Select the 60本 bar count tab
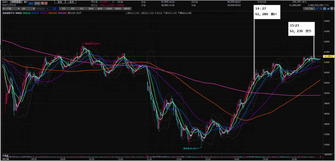Viewport: 335px width, 161px height. 100,8
